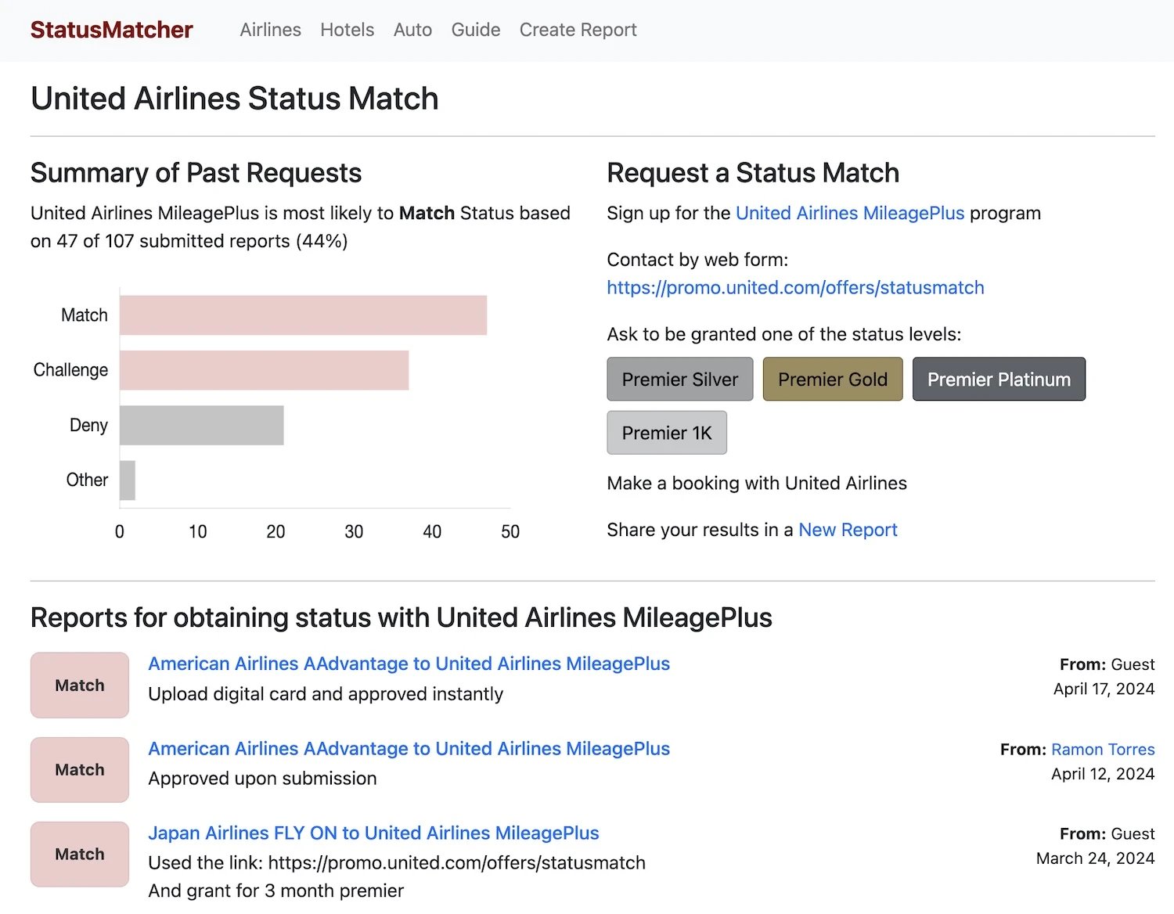Screen dimensions: 1174x914
Task: Click the 'Summary of Past Requests' heading
Action: 196,173
